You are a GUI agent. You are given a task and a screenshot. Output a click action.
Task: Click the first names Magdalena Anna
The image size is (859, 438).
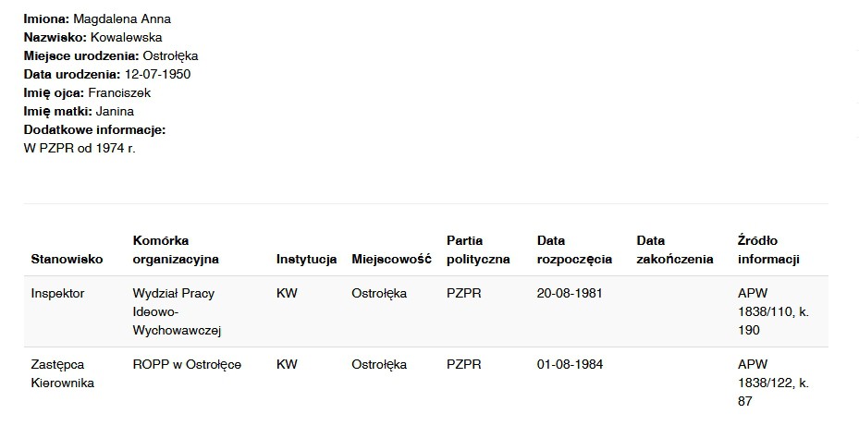tap(121, 19)
